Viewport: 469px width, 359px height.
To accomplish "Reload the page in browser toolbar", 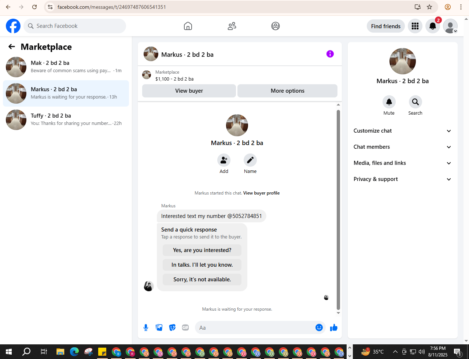I will coord(34,7).
